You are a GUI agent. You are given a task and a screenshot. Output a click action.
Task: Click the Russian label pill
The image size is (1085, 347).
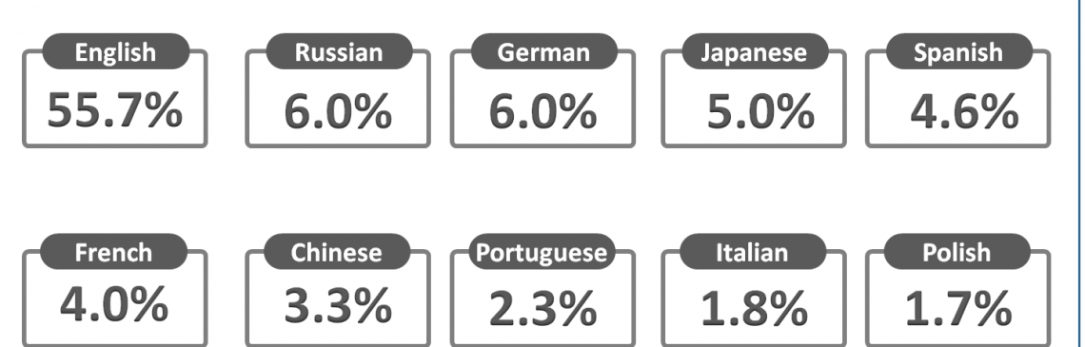click(339, 52)
